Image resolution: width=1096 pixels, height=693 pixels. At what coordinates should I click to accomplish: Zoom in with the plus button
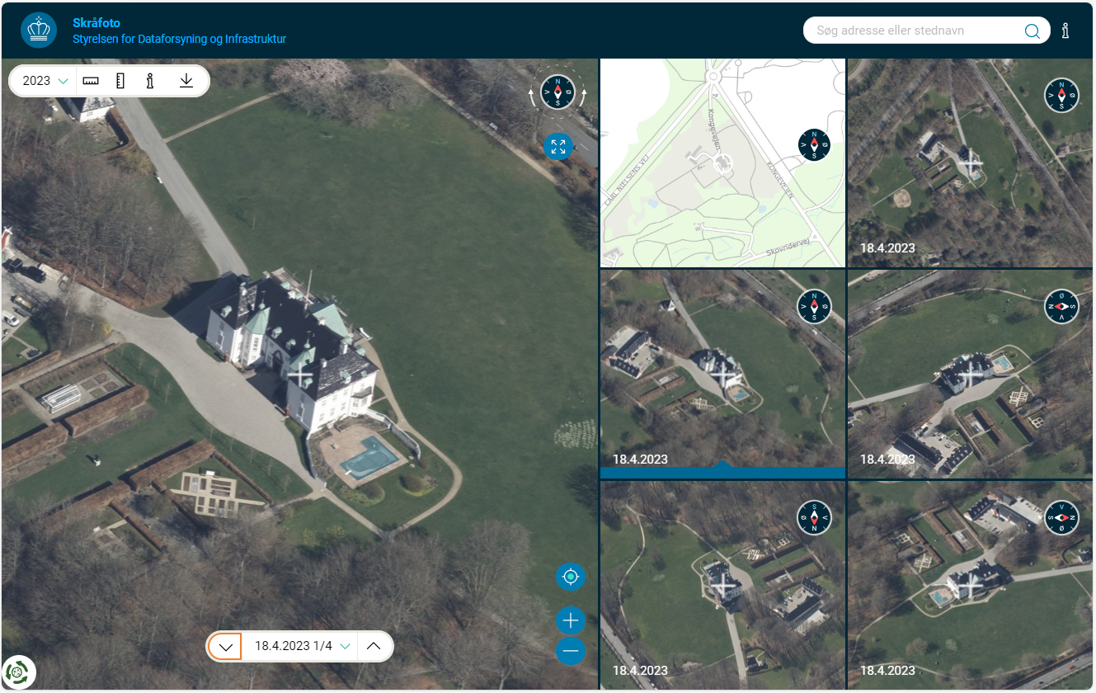click(x=570, y=620)
